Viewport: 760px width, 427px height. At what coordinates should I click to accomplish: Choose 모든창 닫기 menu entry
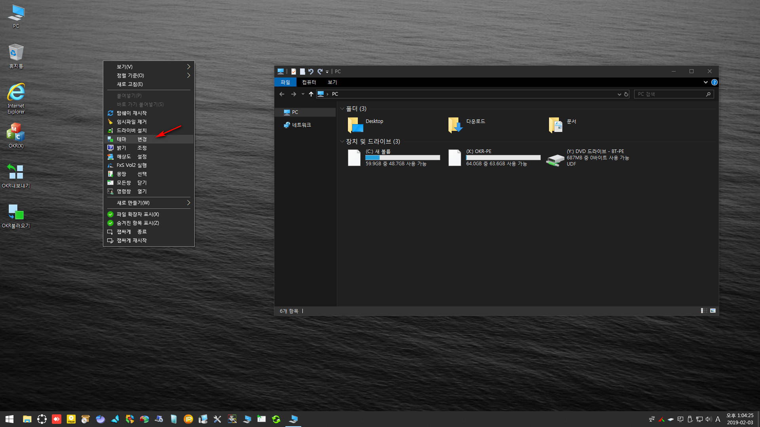(x=149, y=183)
